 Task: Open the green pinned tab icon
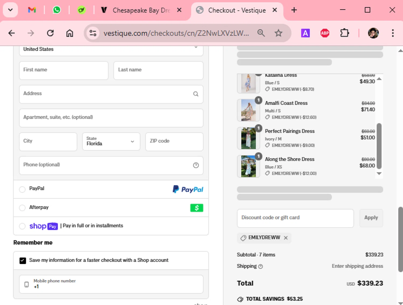pyautogui.click(x=81, y=10)
